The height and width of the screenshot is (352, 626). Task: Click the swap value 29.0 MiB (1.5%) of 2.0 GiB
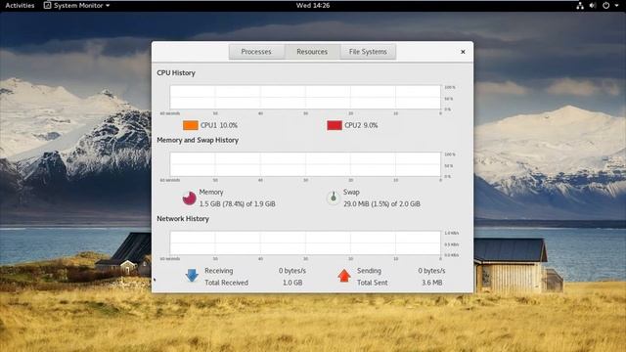point(381,204)
